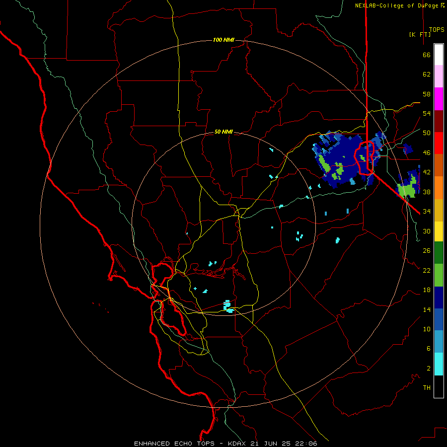Click the '[K FT]' units label

coord(420,34)
